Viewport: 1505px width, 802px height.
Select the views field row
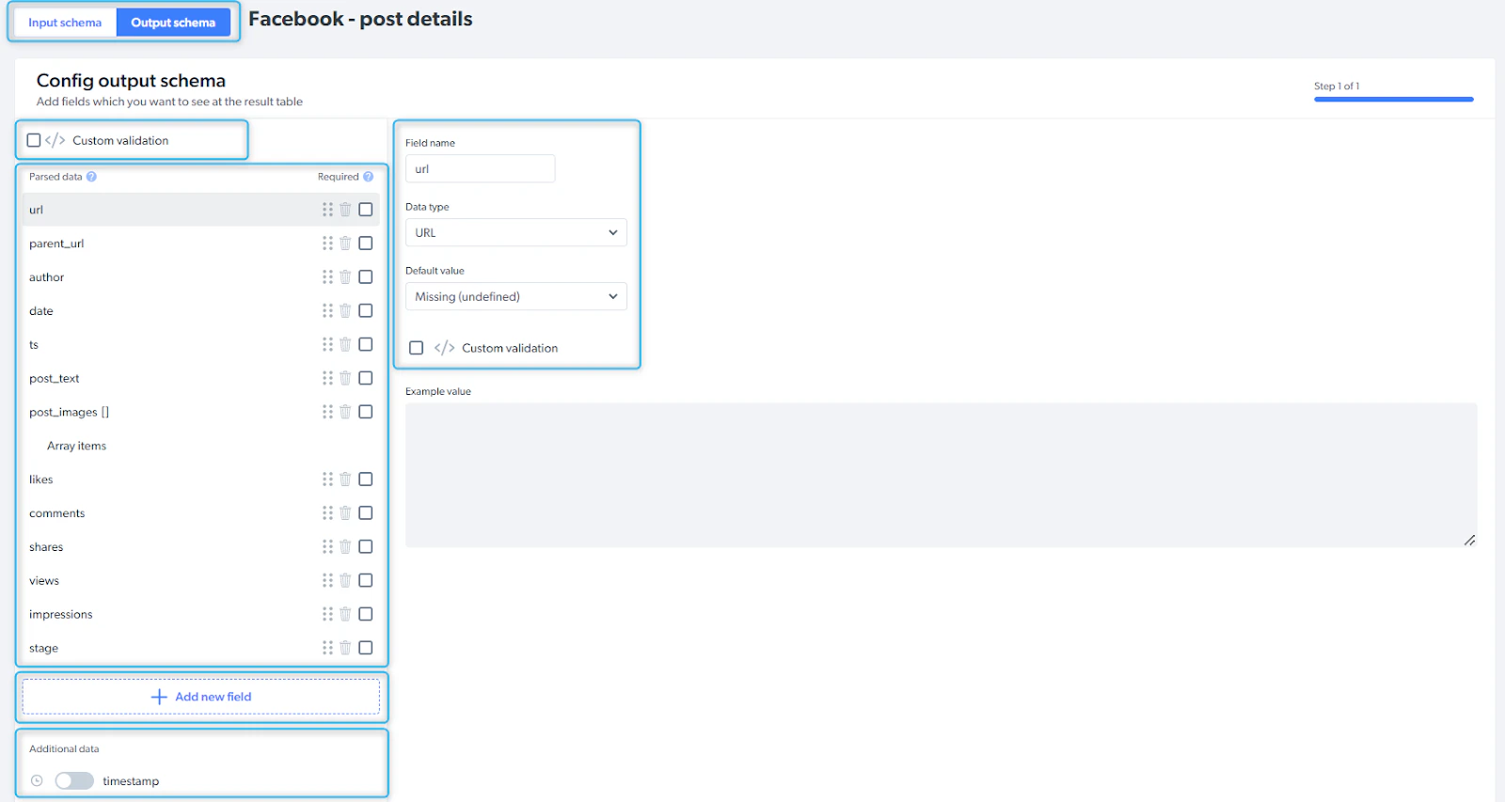click(201, 580)
